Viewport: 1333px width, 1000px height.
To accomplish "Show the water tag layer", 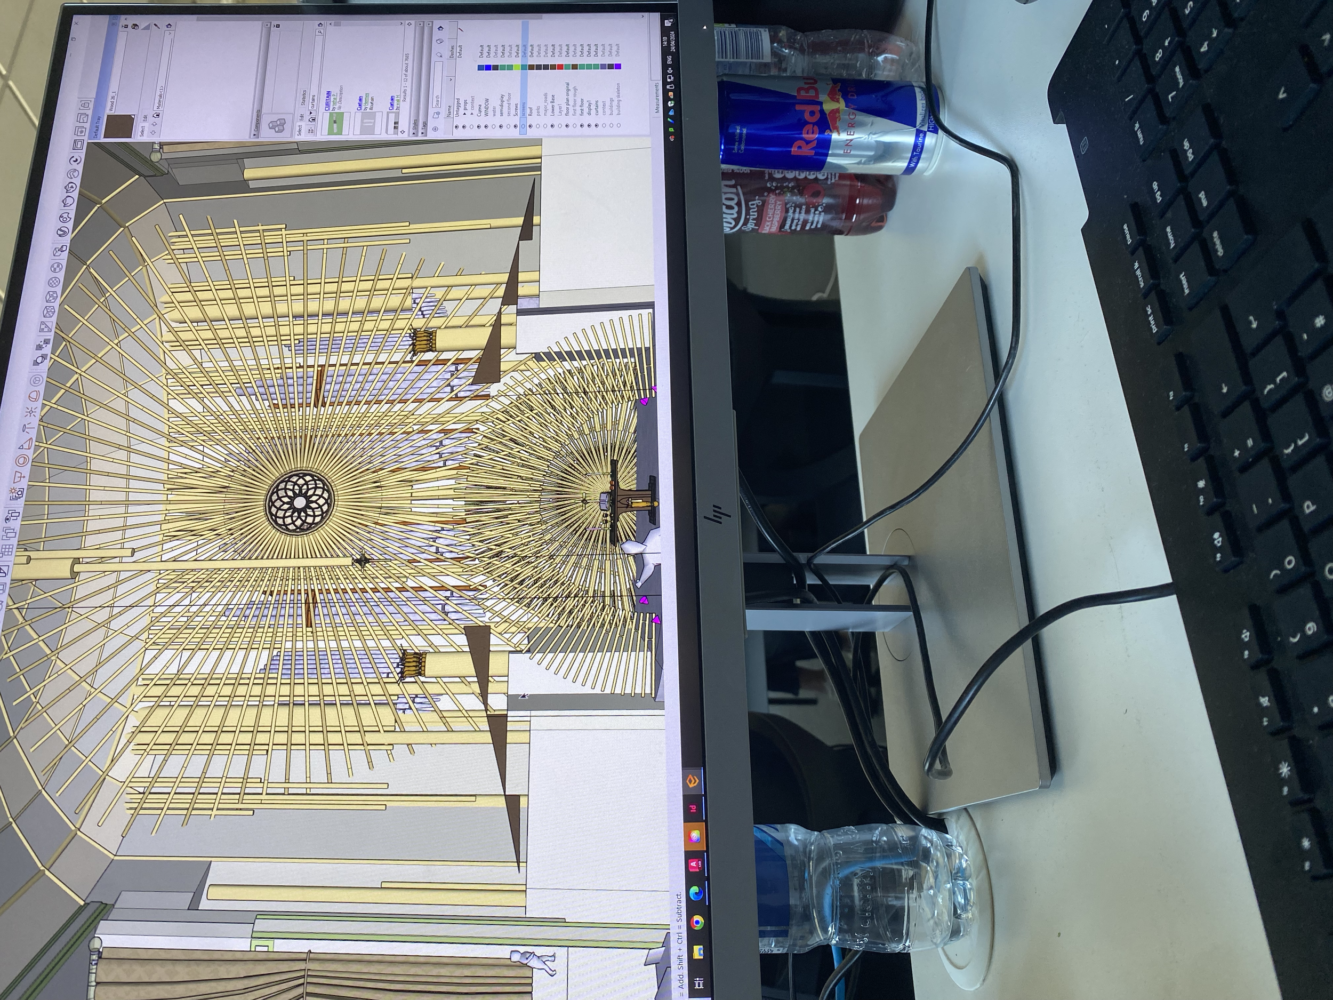I will pos(494,126).
